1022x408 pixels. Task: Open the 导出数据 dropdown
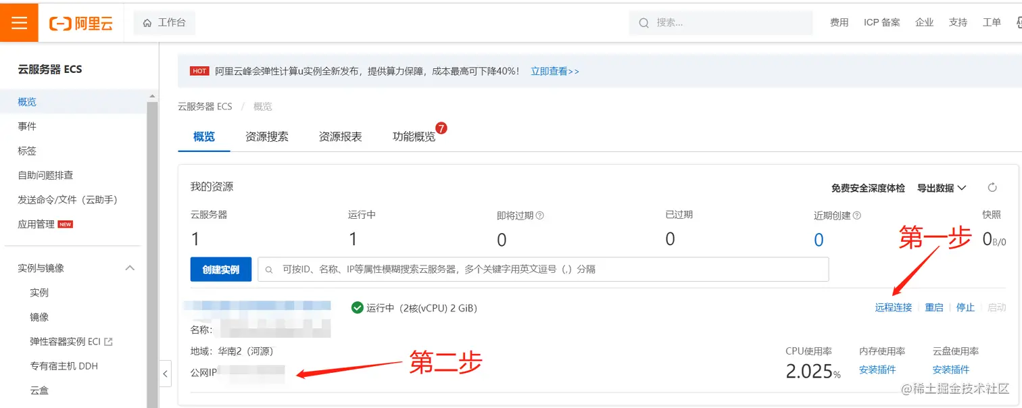942,188
